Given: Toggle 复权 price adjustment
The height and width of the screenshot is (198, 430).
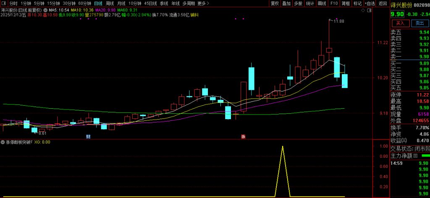Looking at the screenshot, I should pos(275,3).
